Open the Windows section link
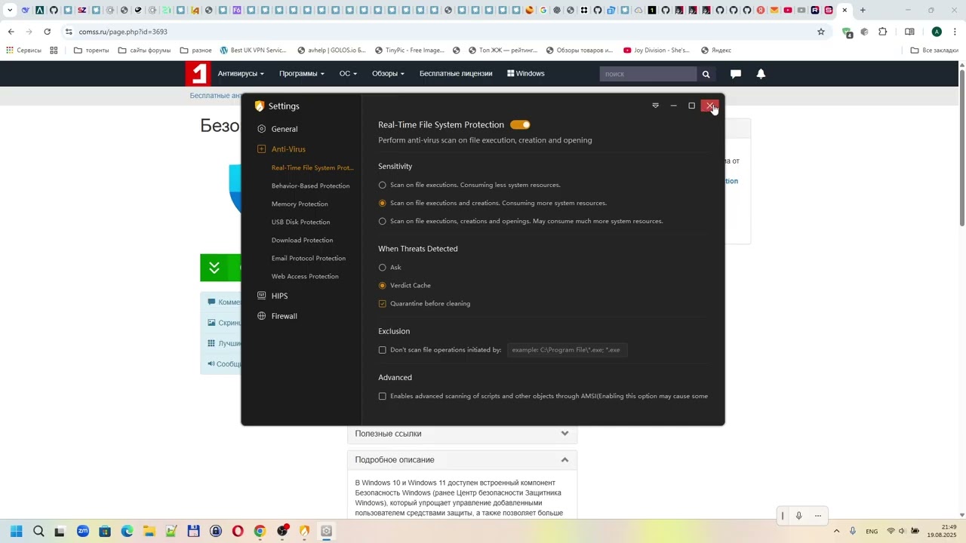 coord(525,73)
